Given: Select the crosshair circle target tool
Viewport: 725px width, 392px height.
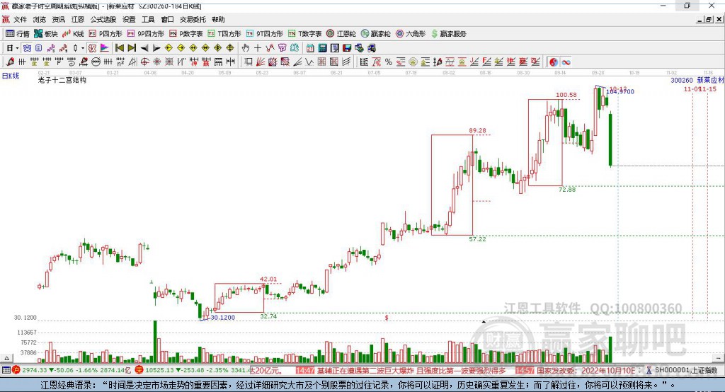Looking at the screenshot, I should pyautogui.click(x=144, y=62).
